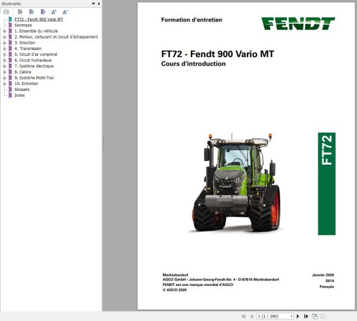Viewport: 357px width, 321px height.
Task: Click the AGCO GmbH address line
Action: click(221, 279)
